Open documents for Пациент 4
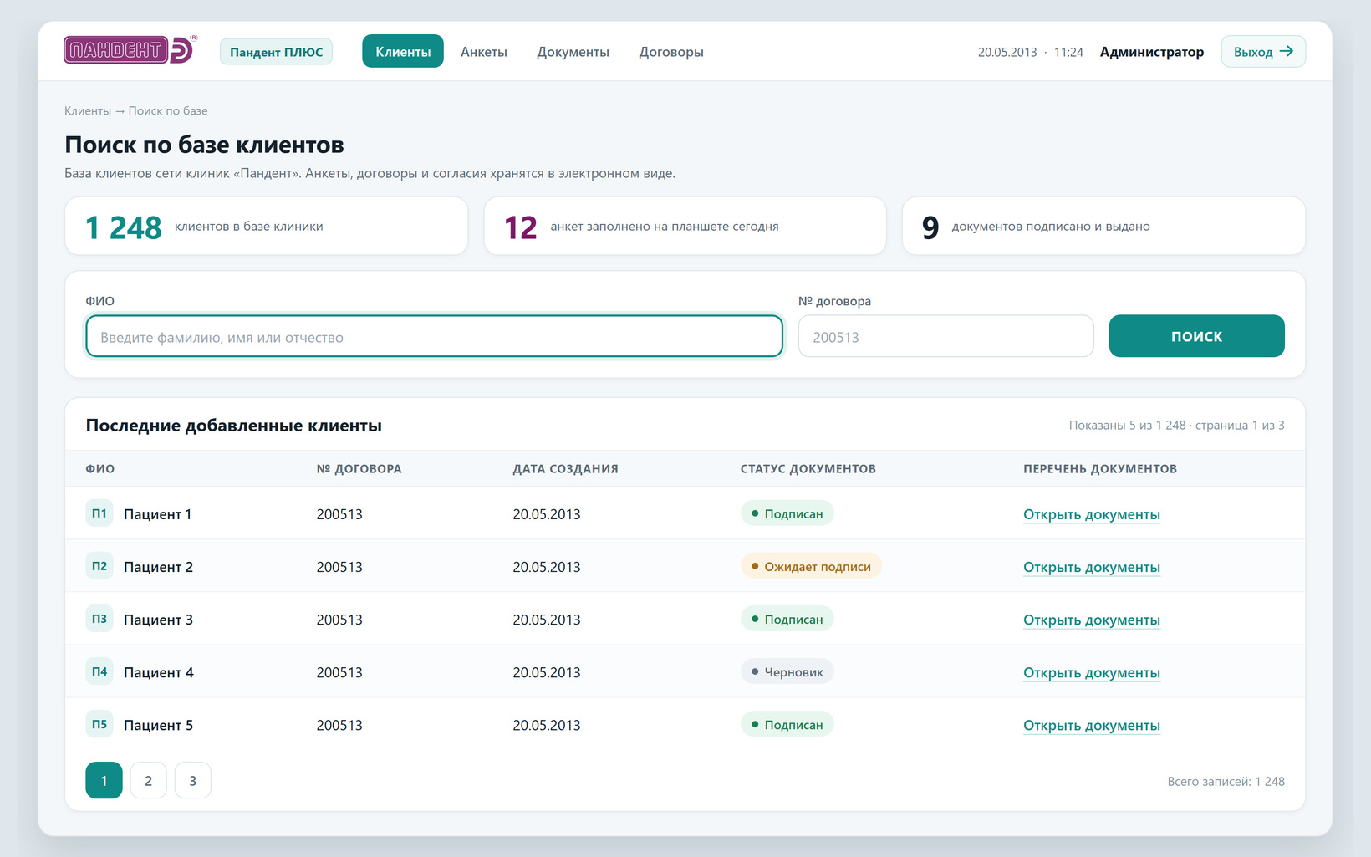The height and width of the screenshot is (857, 1371). point(1091,672)
